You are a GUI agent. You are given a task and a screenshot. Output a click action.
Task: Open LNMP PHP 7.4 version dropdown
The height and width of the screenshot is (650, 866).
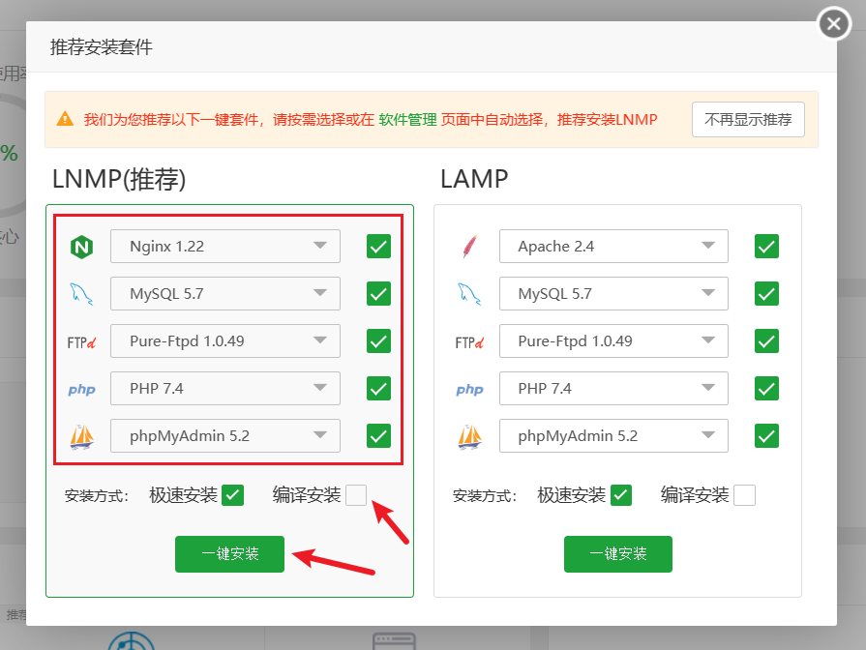225,389
